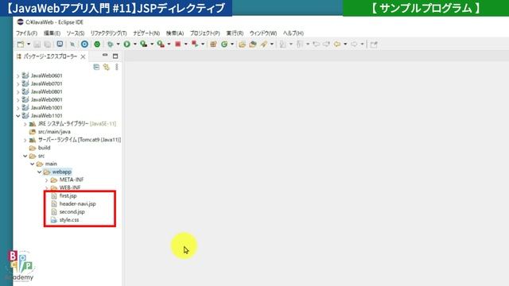Click the Open Task folder icon
This screenshot has width=509, height=286.
tap(253, 44)
